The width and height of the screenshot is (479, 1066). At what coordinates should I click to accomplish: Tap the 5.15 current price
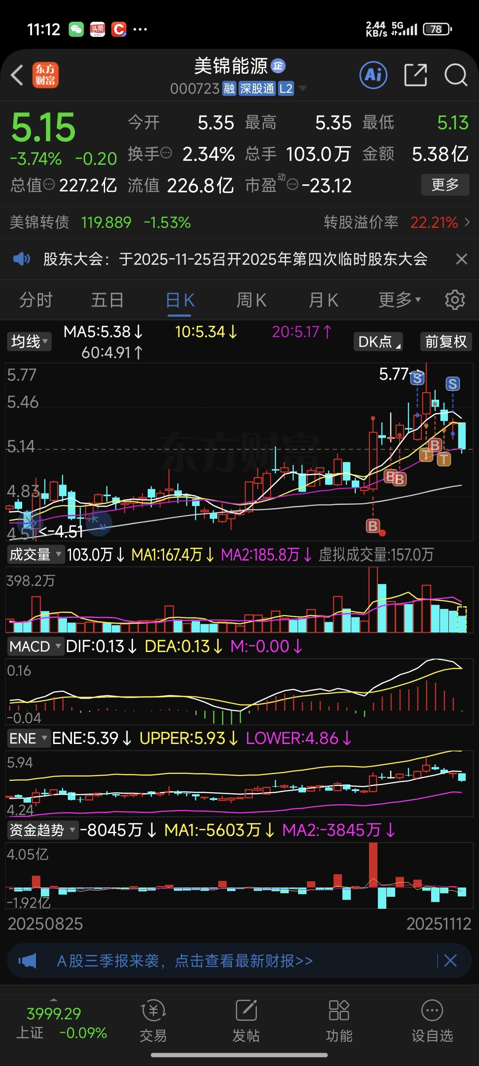tap(43, 127)
